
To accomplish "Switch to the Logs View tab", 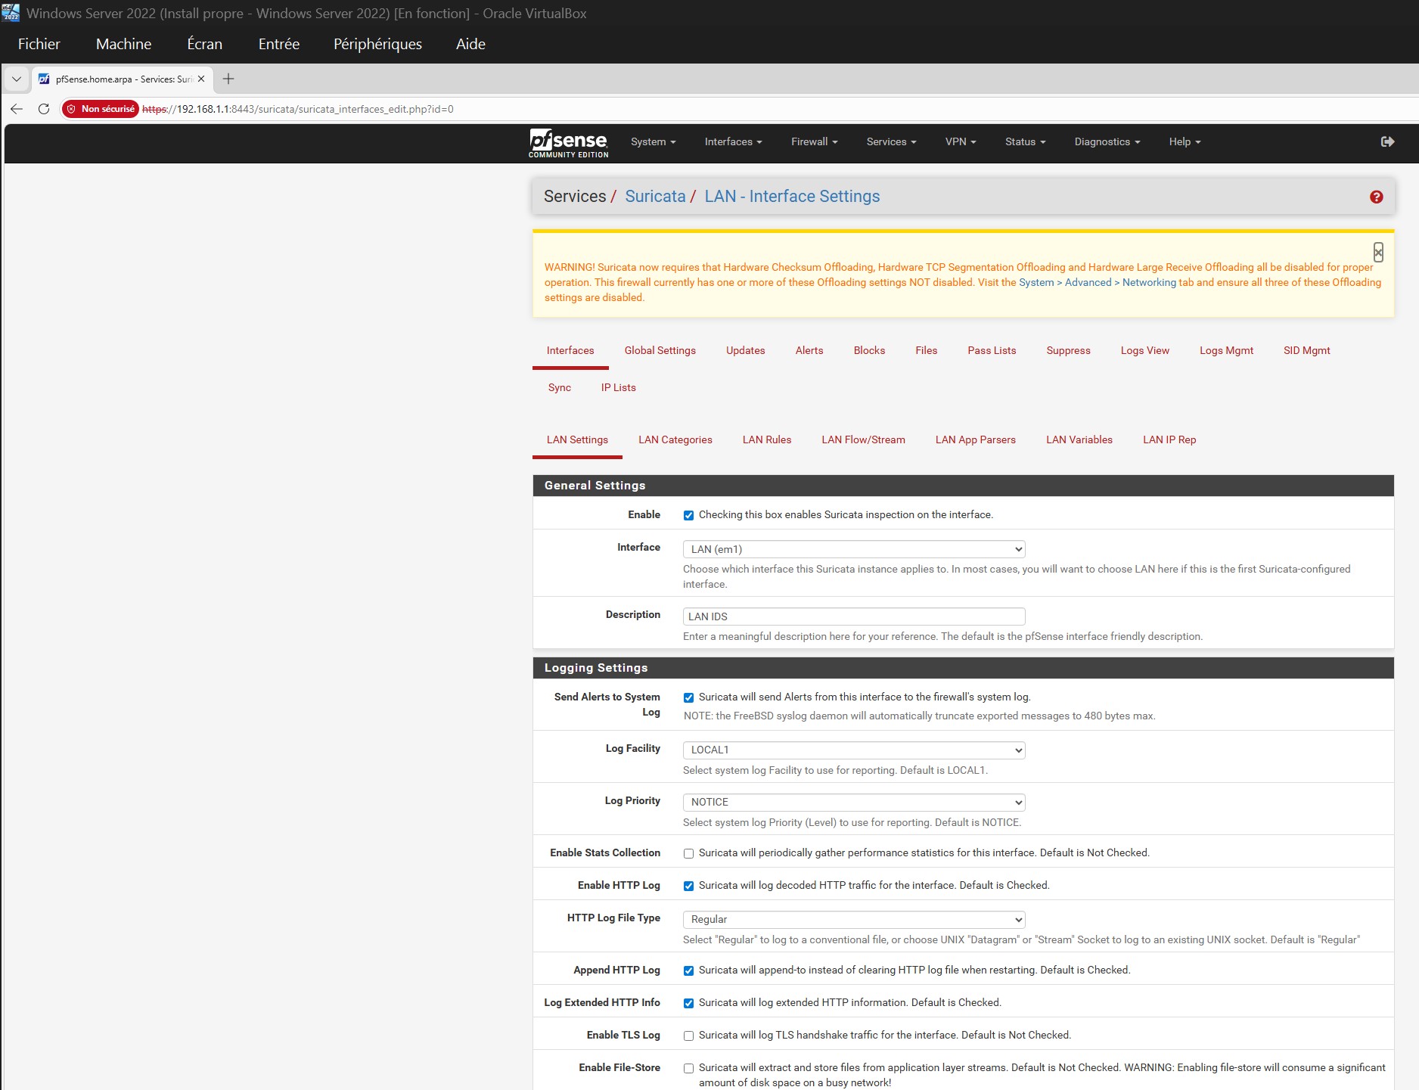I will 1144,350.
